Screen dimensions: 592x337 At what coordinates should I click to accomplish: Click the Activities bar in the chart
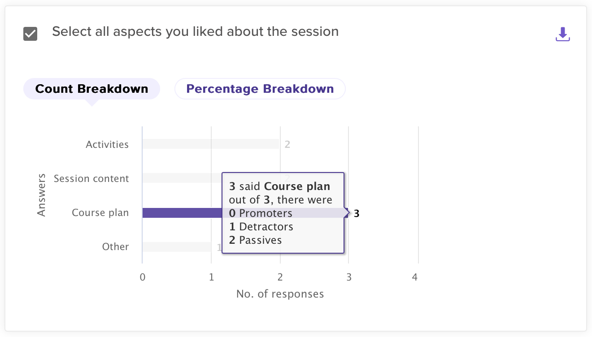pyautogui.click(x=210, y=144)
